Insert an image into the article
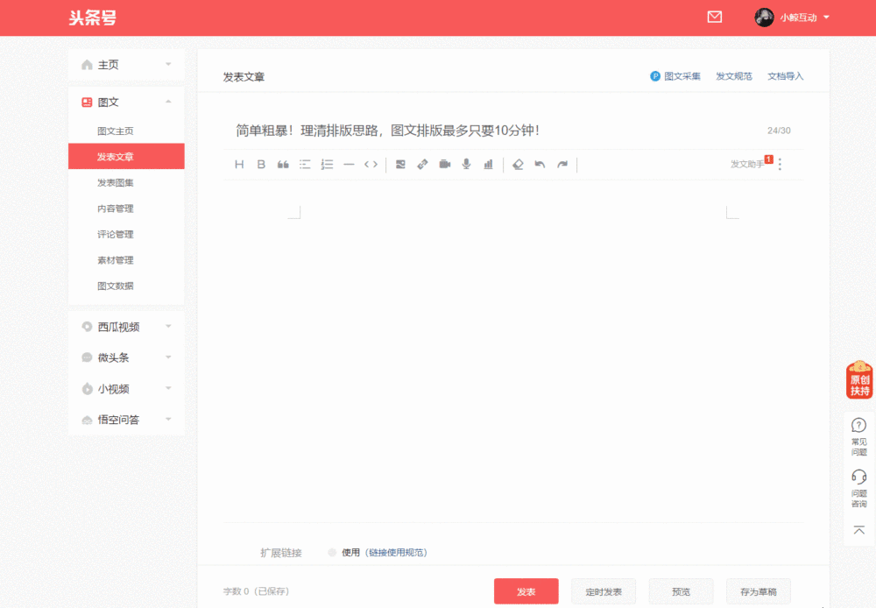The width and height of the screenshot is (876, 608). 400,164
